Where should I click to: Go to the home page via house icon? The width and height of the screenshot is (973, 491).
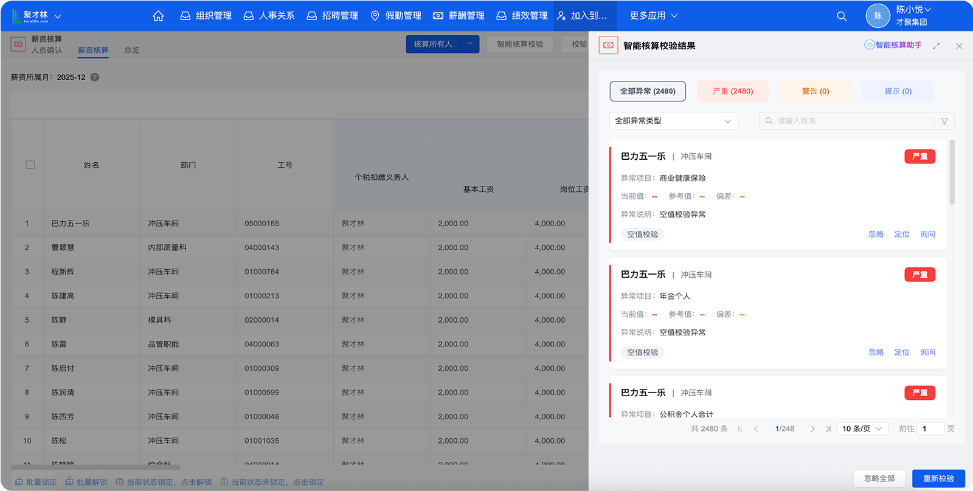[x=158, y=16]
